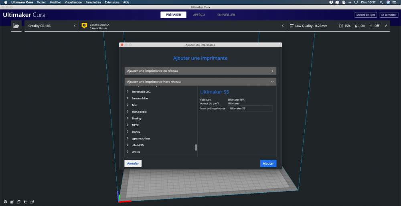
Task: Click the 'Auteur du profil' label
Action: pos(209,103)
